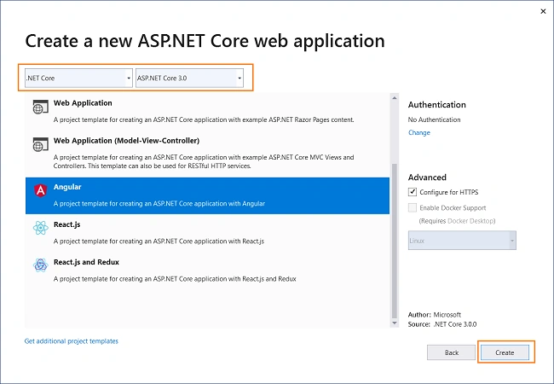Toggle Configure for HTTPS checkbox
554x384 pixels.
click(x=413, y=192)
